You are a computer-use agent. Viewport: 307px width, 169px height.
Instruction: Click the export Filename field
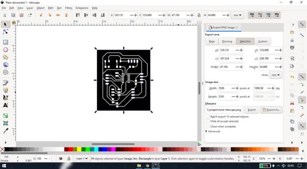(x=224, y=110)
